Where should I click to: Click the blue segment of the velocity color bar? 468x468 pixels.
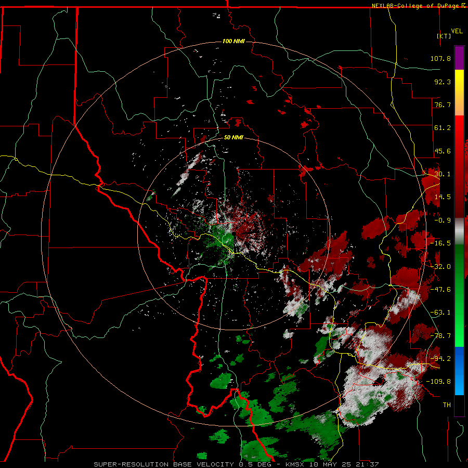459,371
